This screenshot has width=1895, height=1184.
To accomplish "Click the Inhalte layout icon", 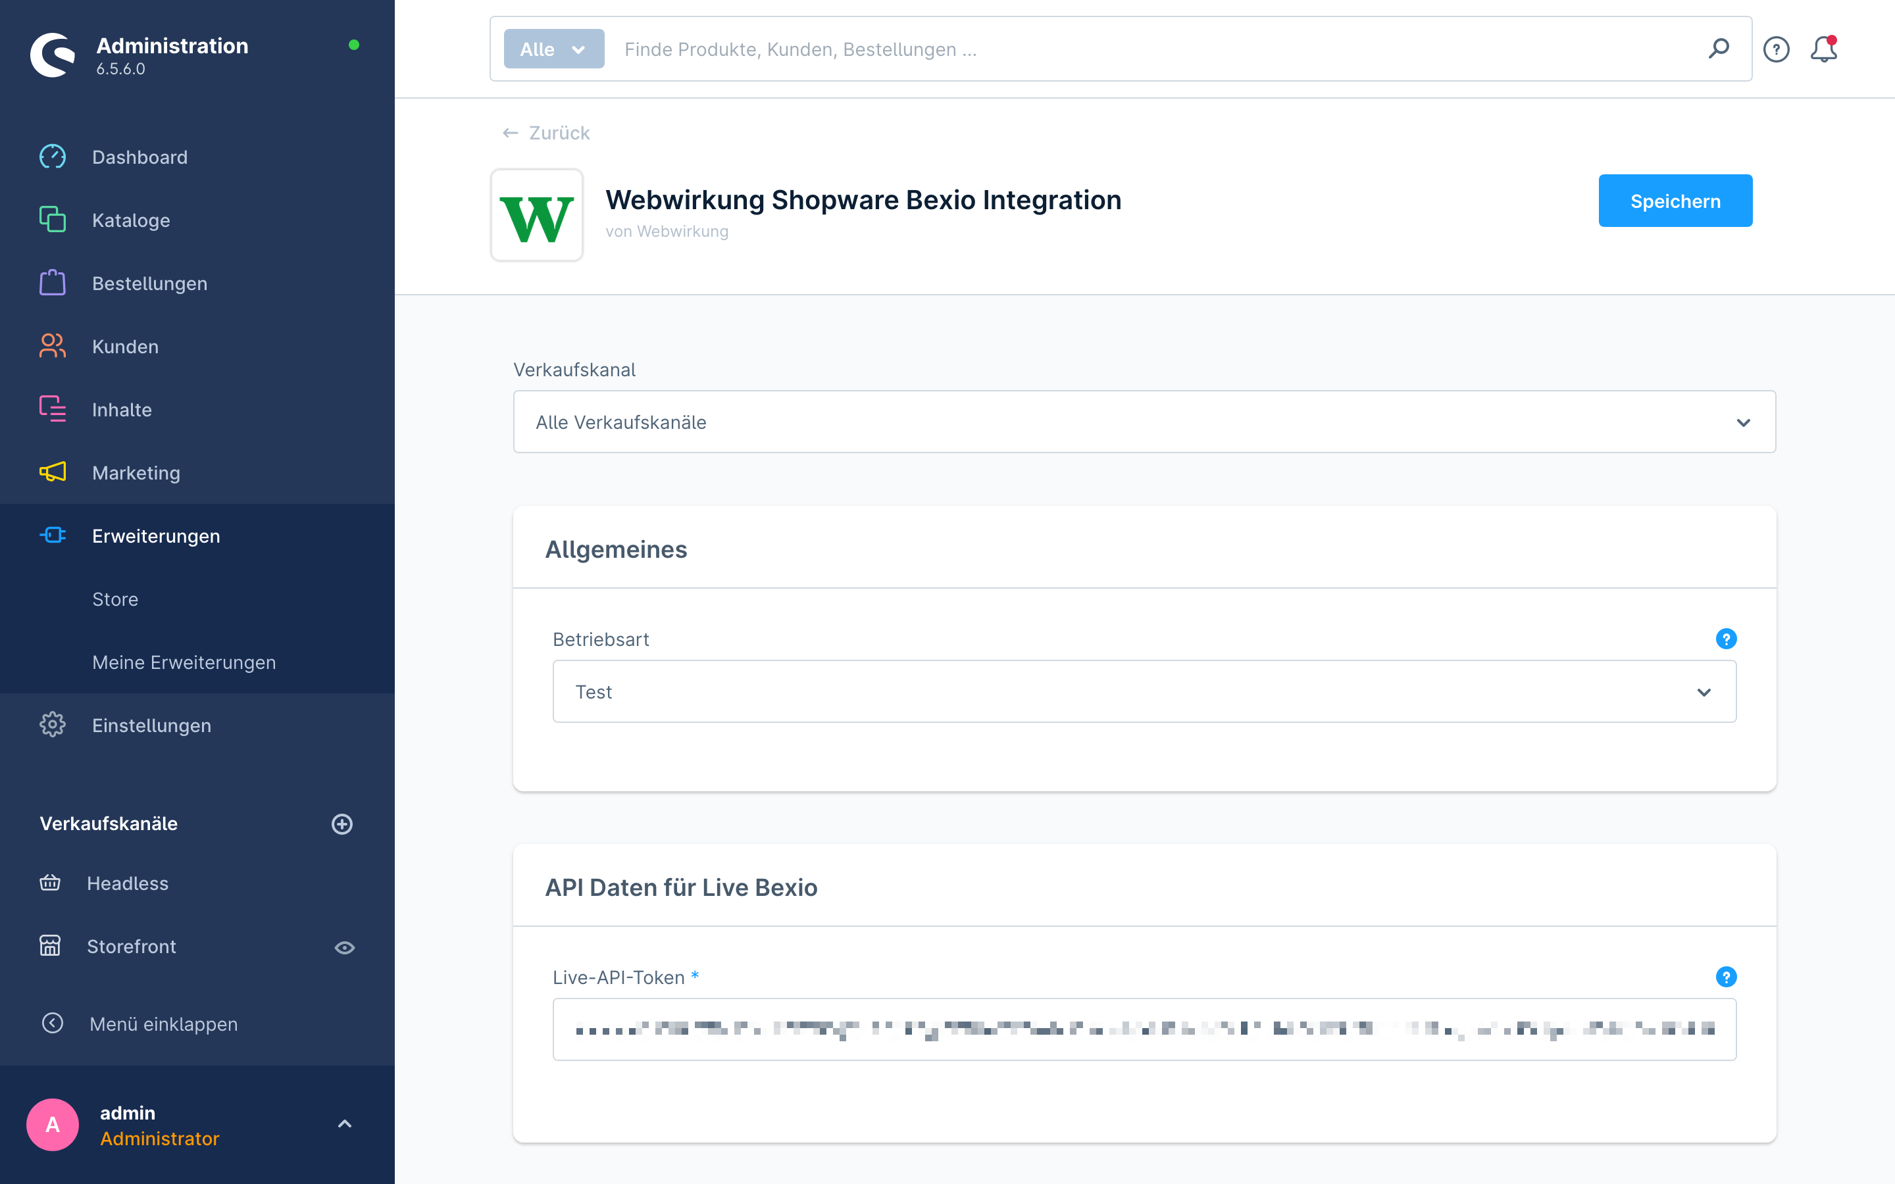I will coord(53,408).
